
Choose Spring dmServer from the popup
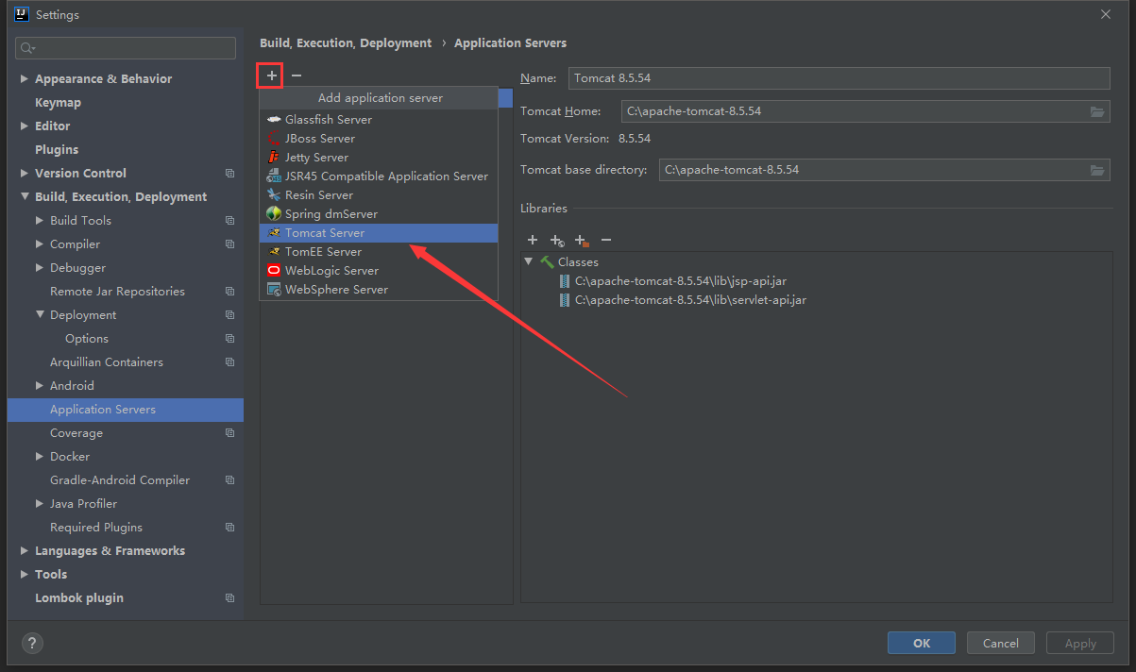379,214
